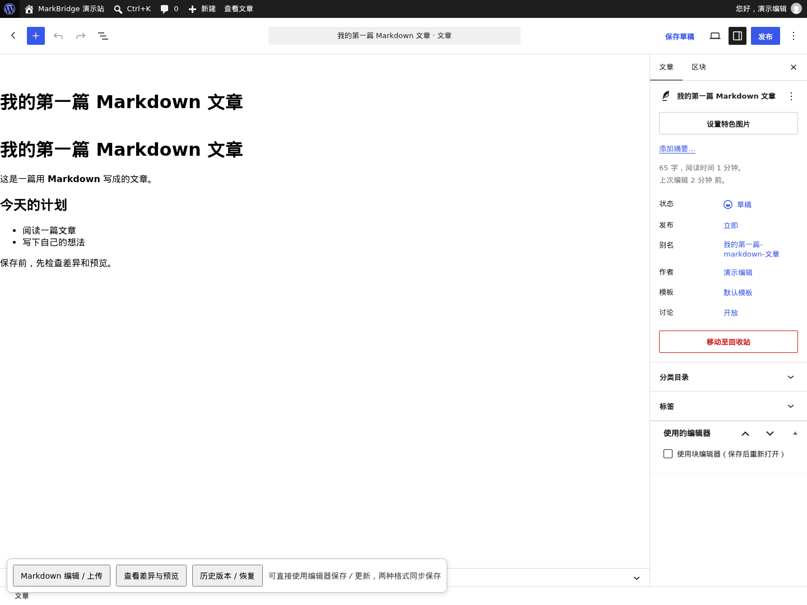Edit the slug 我的第一篇-markdown-文章
The image size is (807, 605).
click(x=752, y=249)
